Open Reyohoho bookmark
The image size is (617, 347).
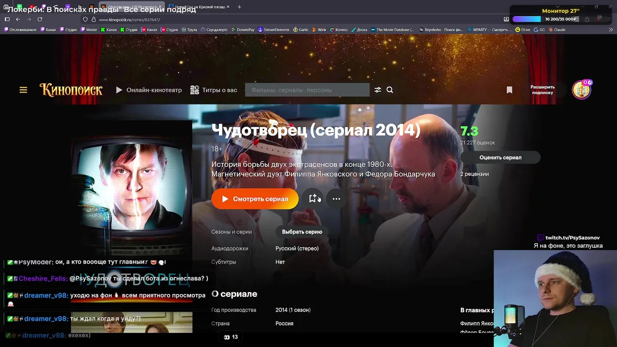(441, 29)
